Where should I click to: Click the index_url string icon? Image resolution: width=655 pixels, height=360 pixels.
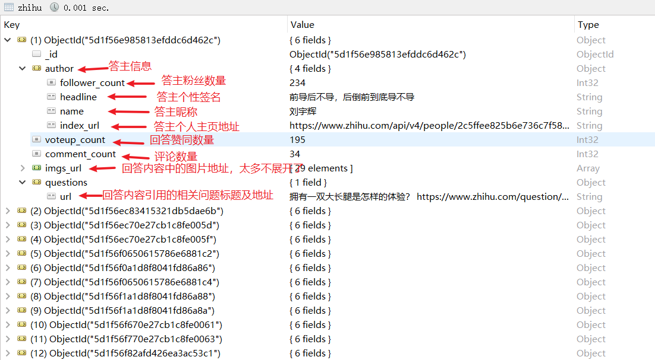[51, 125]
